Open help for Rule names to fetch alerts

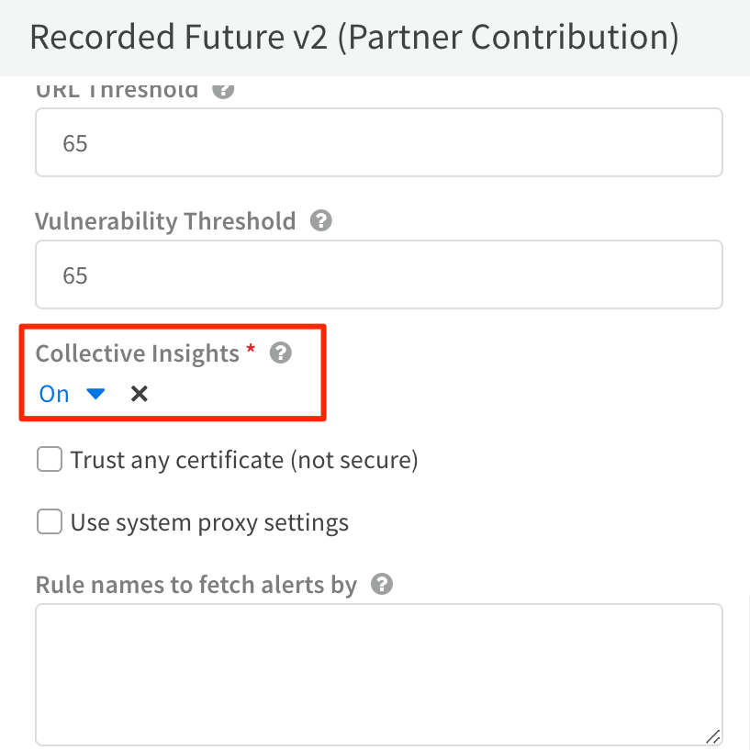pos(382,585)
